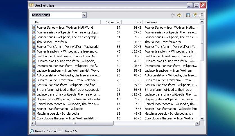Click the 125 KB size cell
Screen dimensions: 235x136
pos(137,66)
